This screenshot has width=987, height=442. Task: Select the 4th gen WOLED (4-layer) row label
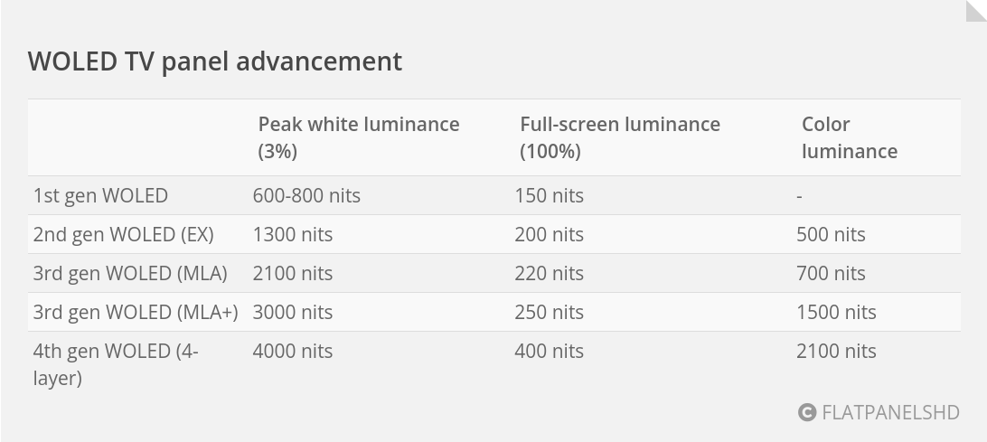pyautogui.click(x=116, y=364)
